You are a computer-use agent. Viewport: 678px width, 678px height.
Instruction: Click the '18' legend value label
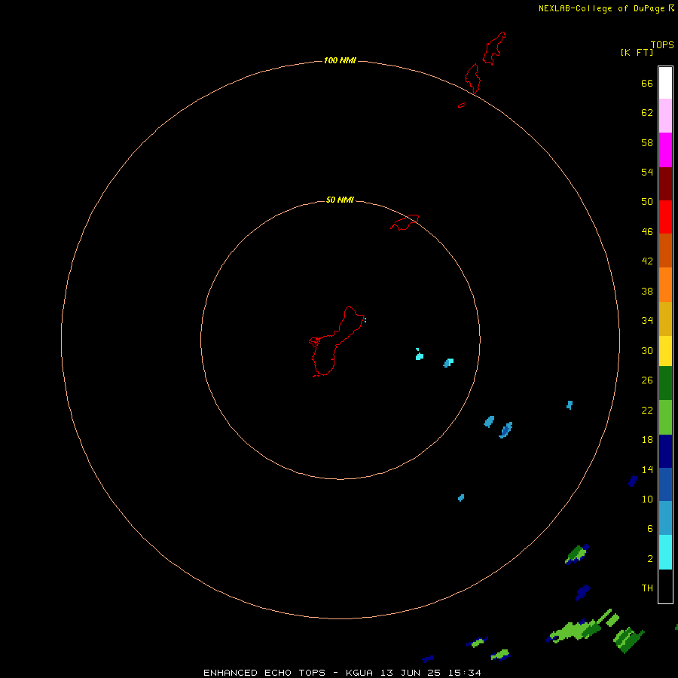tap(647, 440)
